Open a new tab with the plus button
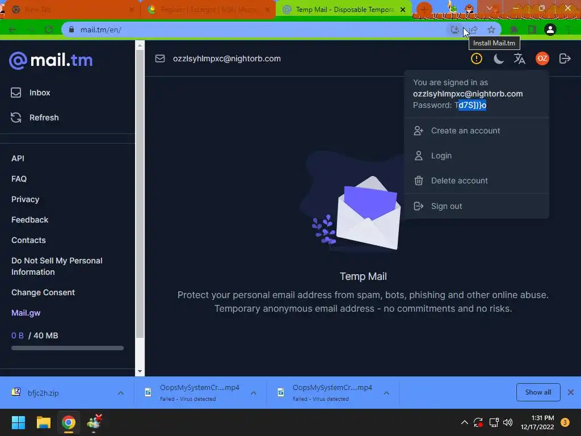Screen dimensions: 581x436 (x=424, y=10)
